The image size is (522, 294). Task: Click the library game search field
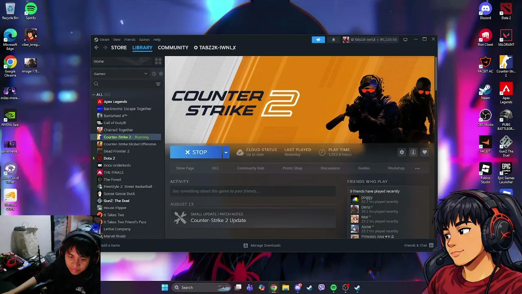pyautogui.click(x=126, y=84)
